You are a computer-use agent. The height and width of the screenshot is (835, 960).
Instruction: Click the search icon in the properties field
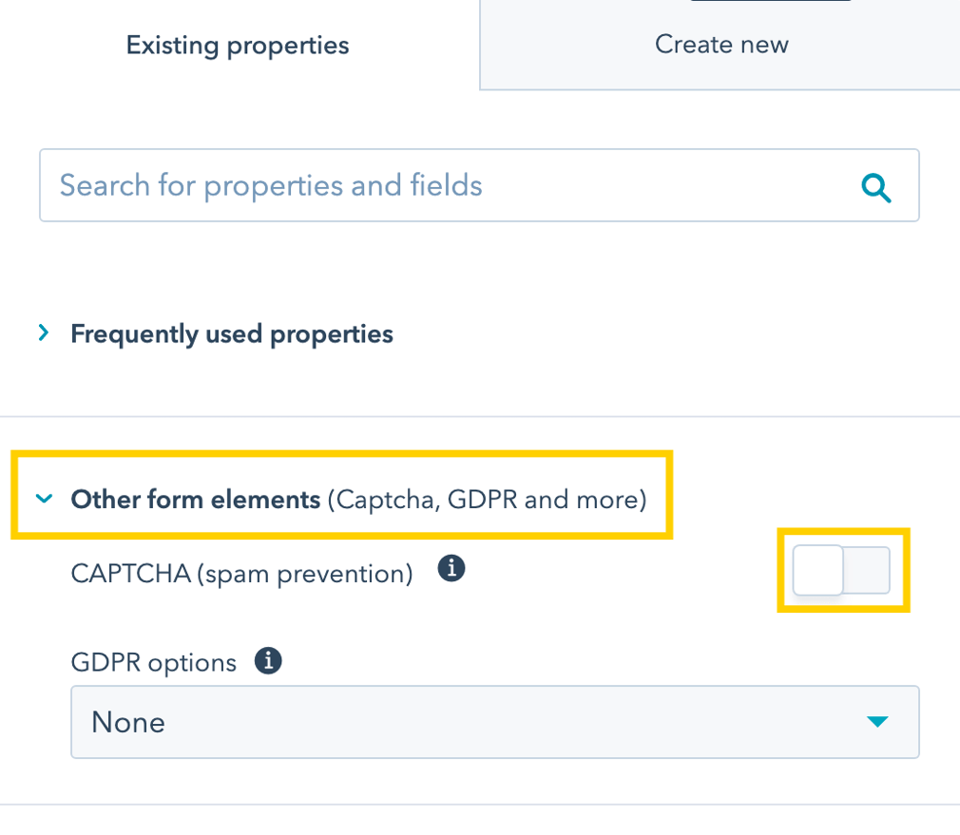coord(876,187)
